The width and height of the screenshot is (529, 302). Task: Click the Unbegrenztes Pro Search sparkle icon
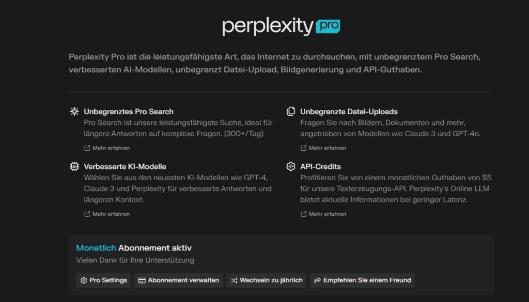(74, 112)
